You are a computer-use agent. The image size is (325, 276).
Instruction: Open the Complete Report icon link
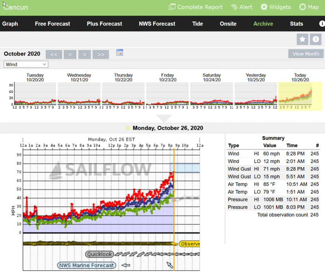(x=172, y=7)
